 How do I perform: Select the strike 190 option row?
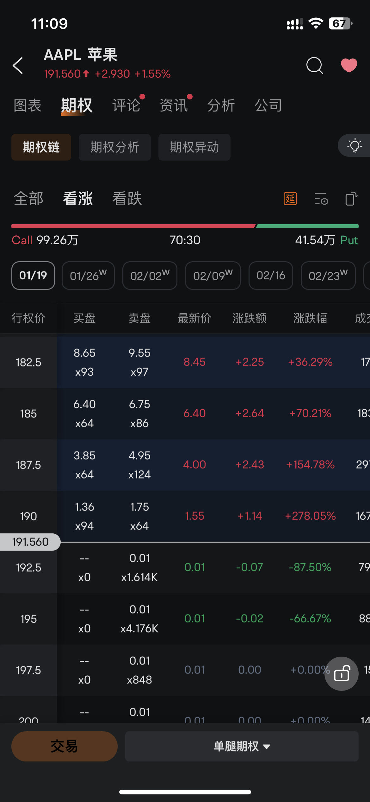(x=185, y=516)
